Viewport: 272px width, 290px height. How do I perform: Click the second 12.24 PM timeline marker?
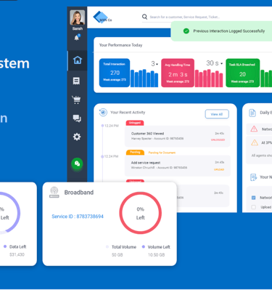102,156
